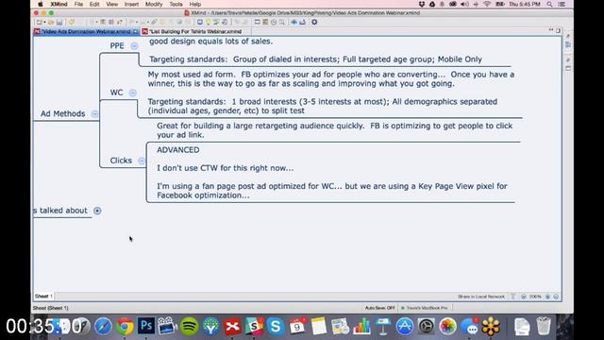Open the Apple menu

[x=41, y=4]
